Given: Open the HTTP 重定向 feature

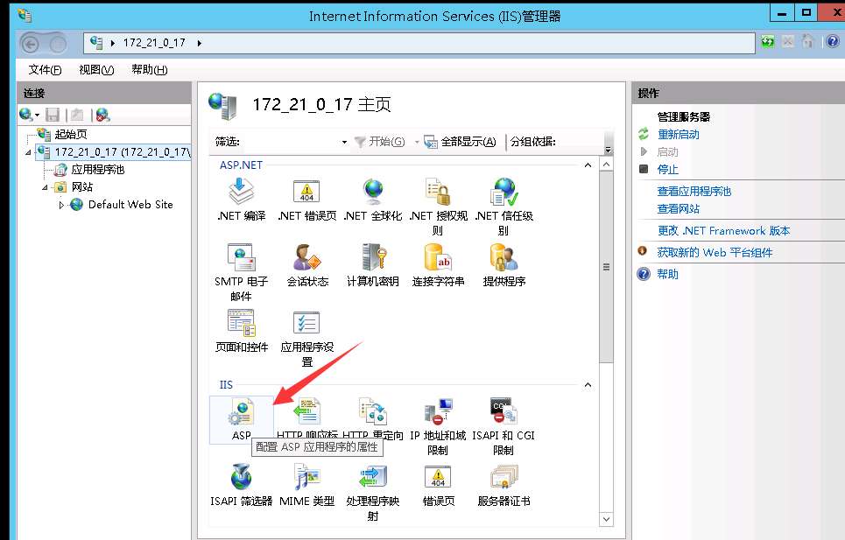Looking at the screenshot, I should [371, 411].
